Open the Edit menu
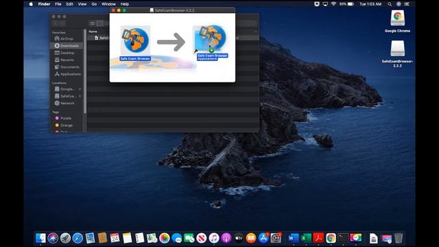This screenshot has width=439, height=247. [x=69, y=4]
